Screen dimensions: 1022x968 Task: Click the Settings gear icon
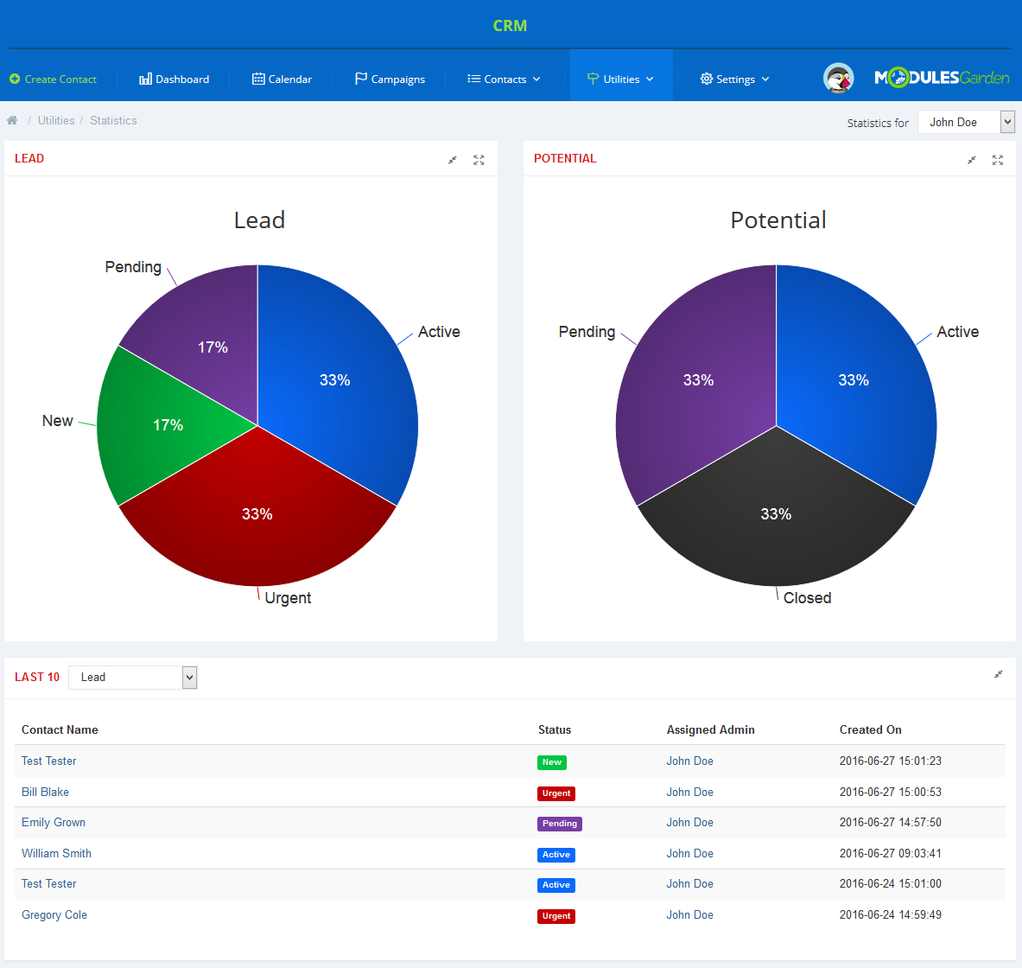[706, 79]
